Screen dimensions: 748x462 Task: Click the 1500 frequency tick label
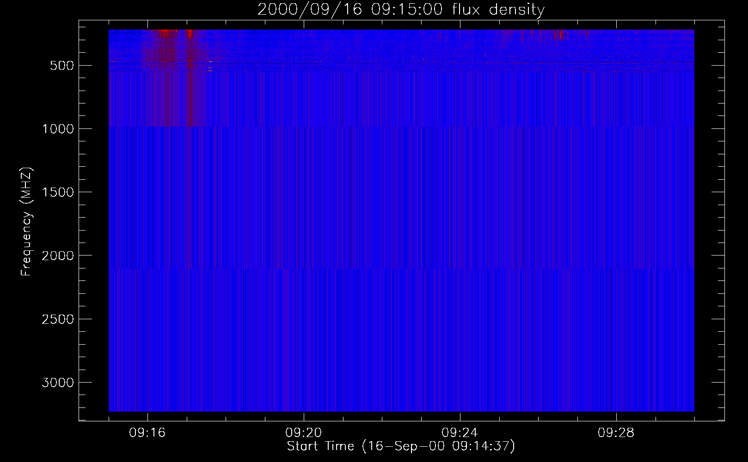[x=58, y=192]
